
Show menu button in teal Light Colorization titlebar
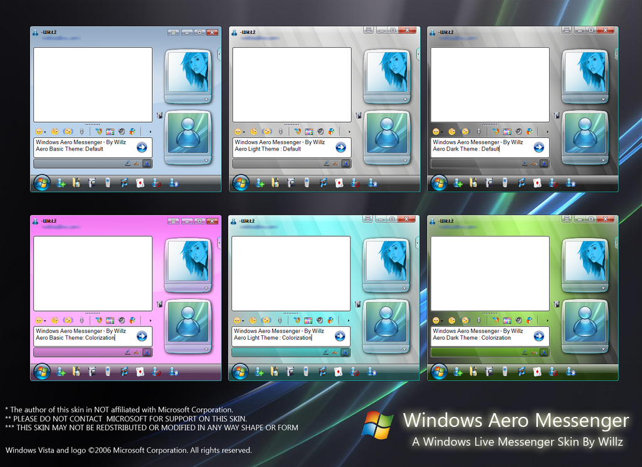pyautogui.click(x=367, y=219)
